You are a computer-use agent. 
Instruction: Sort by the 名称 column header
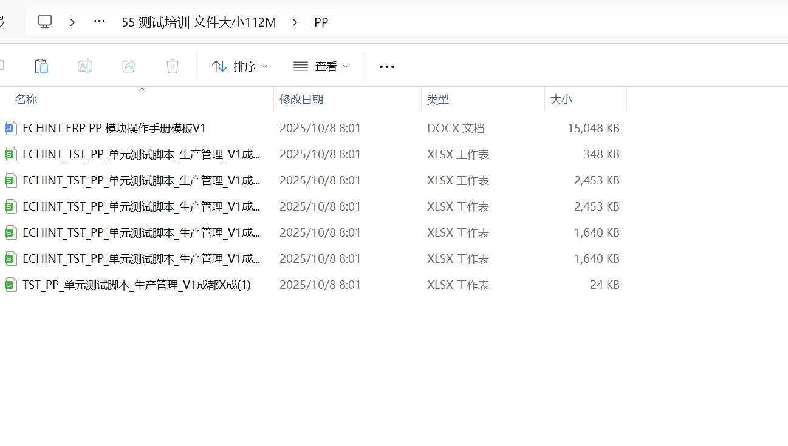[x=26, y=100]
